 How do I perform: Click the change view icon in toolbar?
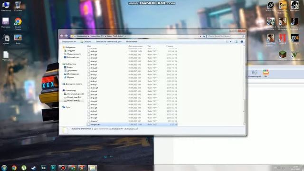pos(228,42)
